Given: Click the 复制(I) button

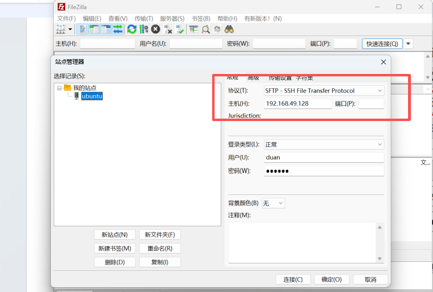Looking at the screenshot, I should (x=160, y=262).
